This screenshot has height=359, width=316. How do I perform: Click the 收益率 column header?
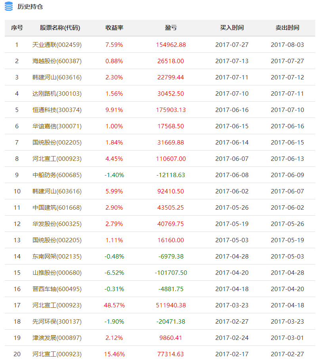(x=114, y=28)
